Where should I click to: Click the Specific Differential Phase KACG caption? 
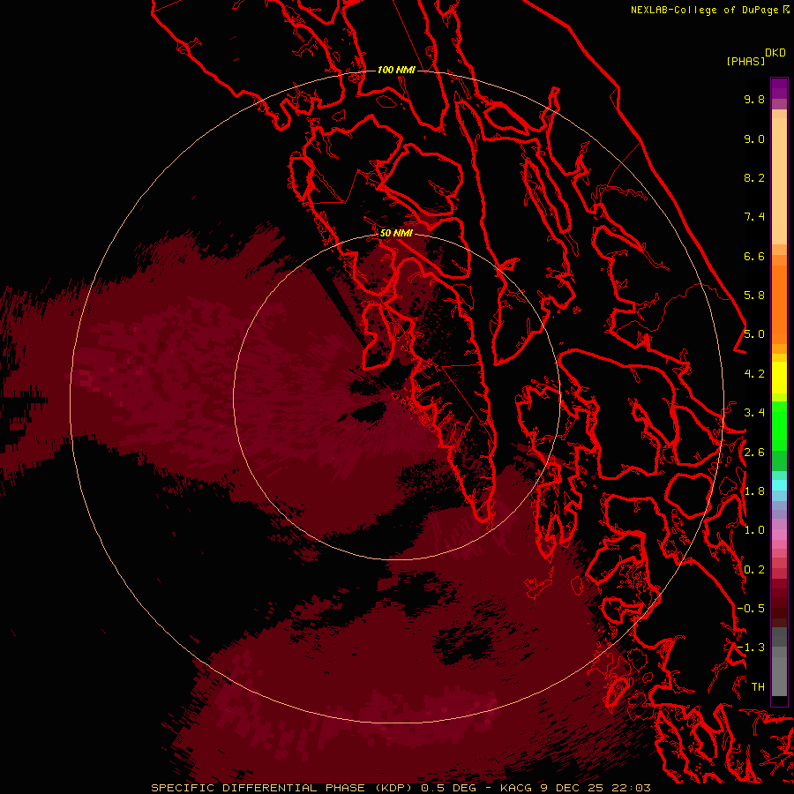pyautogui.click(x=401, y=788)
